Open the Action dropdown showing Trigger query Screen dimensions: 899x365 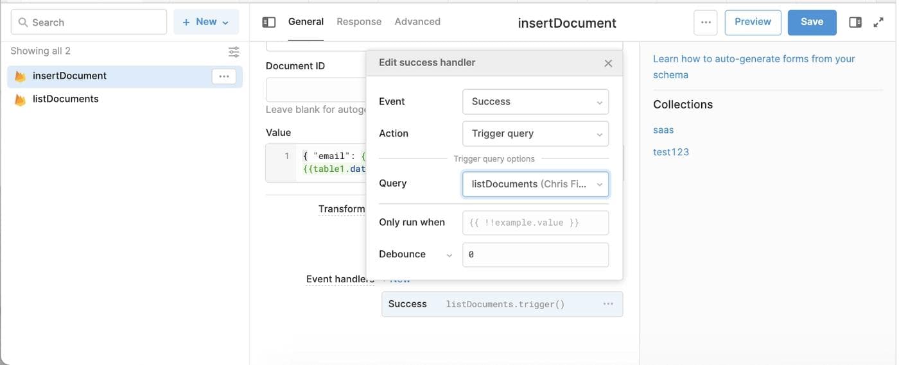535,134
